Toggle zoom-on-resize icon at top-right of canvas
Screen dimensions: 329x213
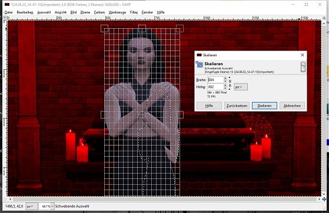(324, 18)
